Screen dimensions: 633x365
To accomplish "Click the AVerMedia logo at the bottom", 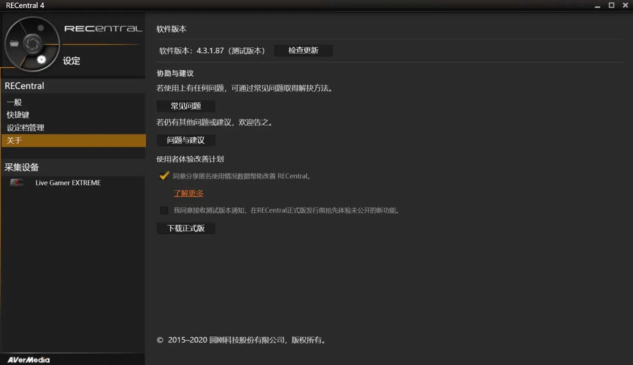I will pos(29,360).
